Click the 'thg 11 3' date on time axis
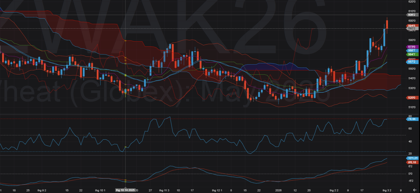The height and width of the screenshot is (193, 420). [x=164, y=190]
